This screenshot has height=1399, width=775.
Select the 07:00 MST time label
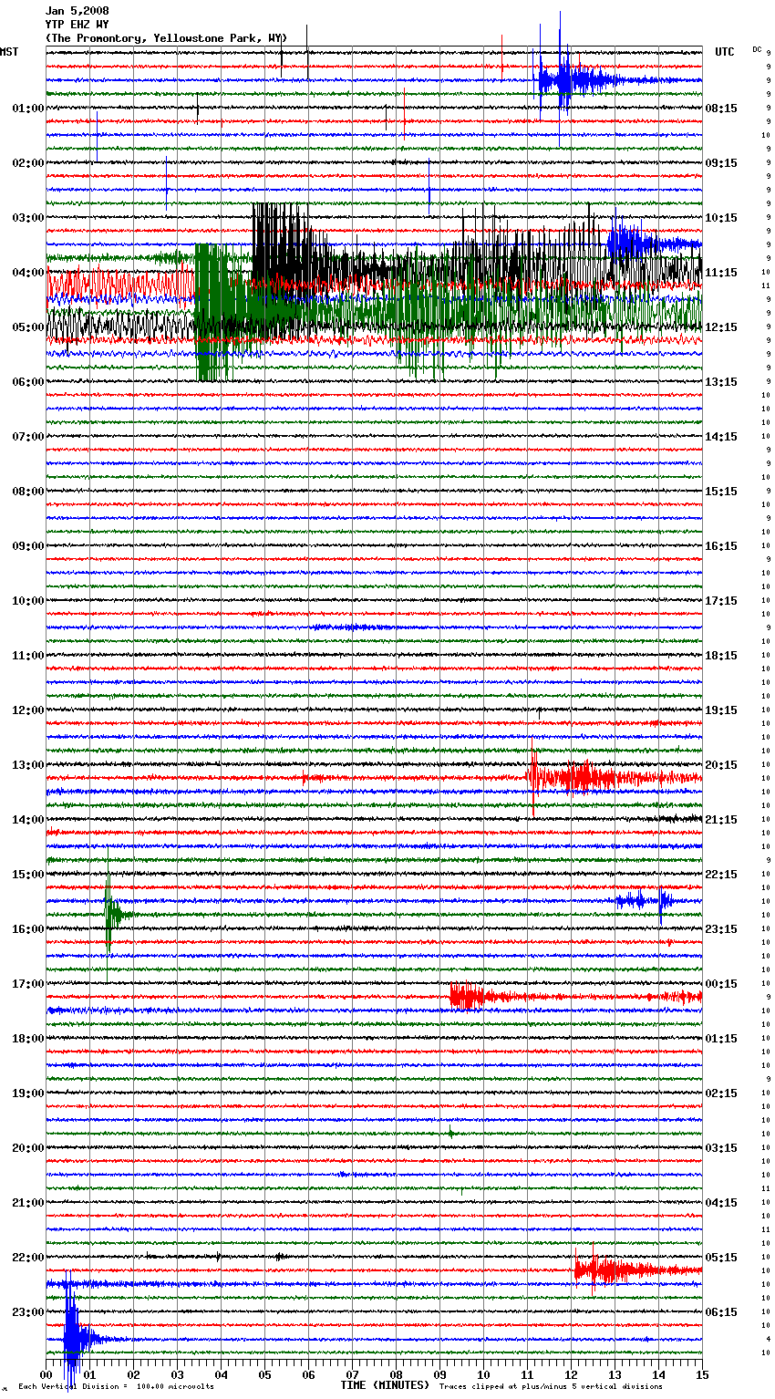28,437
